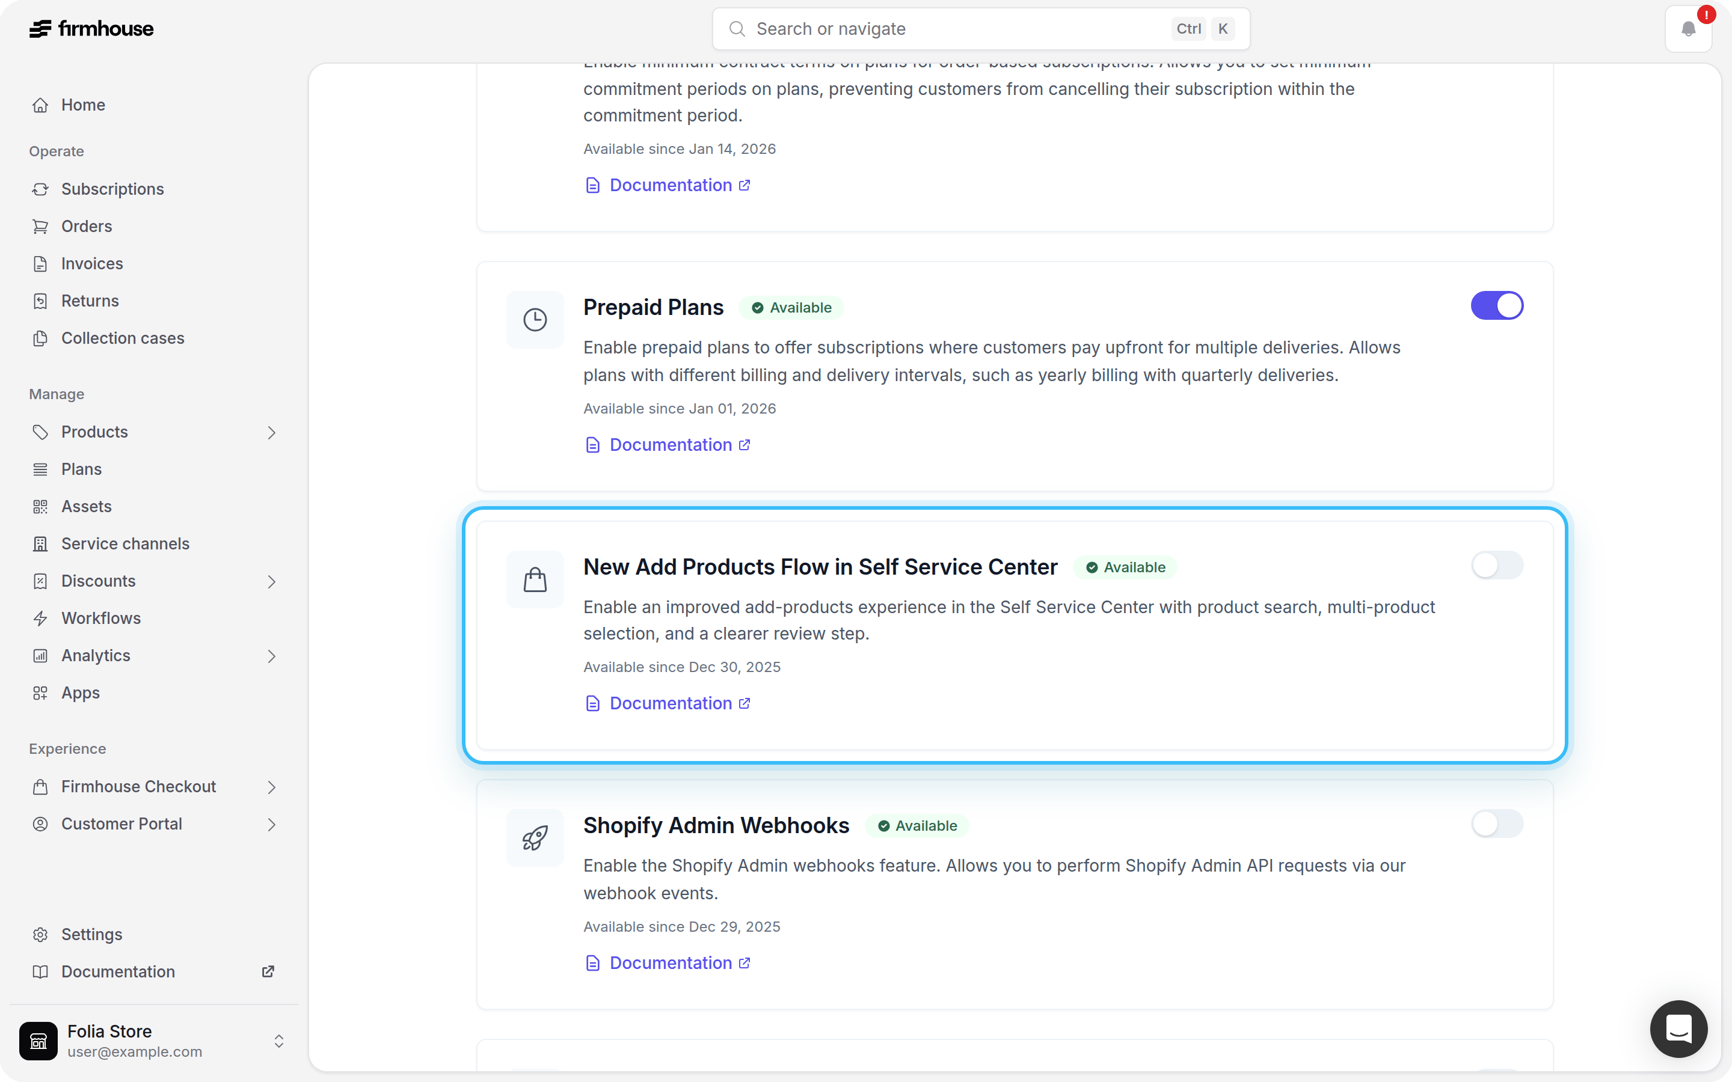Open external link icon beside sidebar Documentation

click(x=268, y=971)
